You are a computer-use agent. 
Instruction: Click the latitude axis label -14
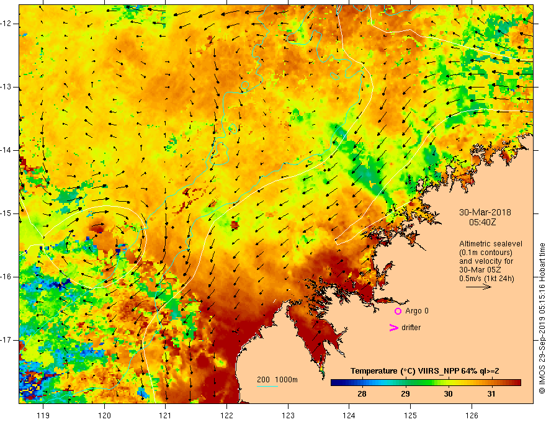click(x=7, y=150)
